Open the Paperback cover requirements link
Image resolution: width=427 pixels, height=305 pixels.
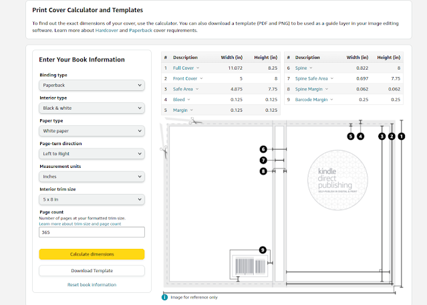coord(140,30)
